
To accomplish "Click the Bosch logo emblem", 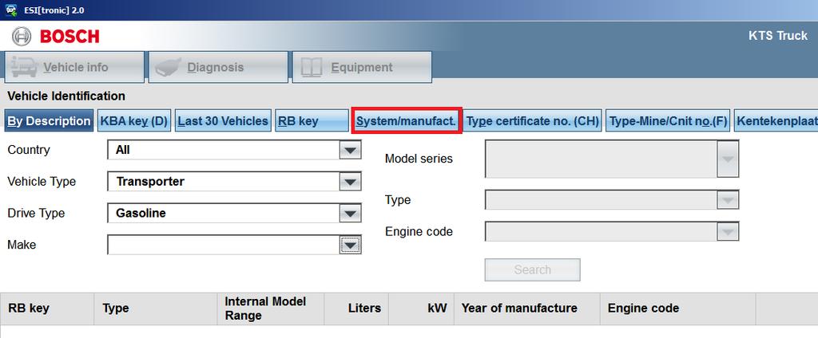I will point(22,37).
